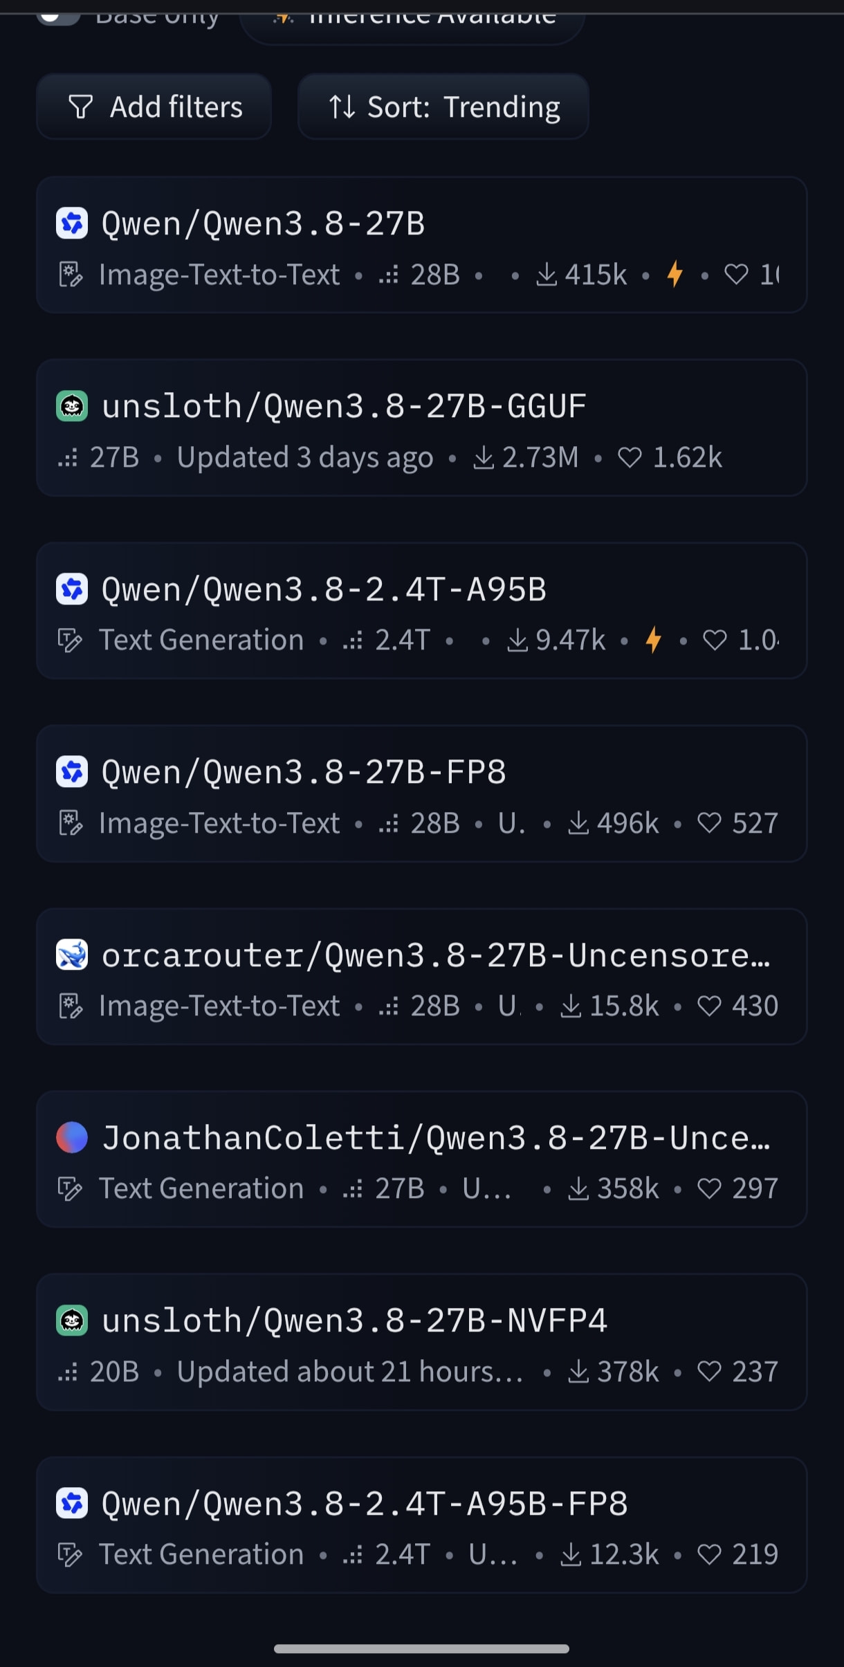Image resolution: width=844 pixels, height=1667 pixels.
Task: Click heart icon with 527 likes
Action: point(710,823)
